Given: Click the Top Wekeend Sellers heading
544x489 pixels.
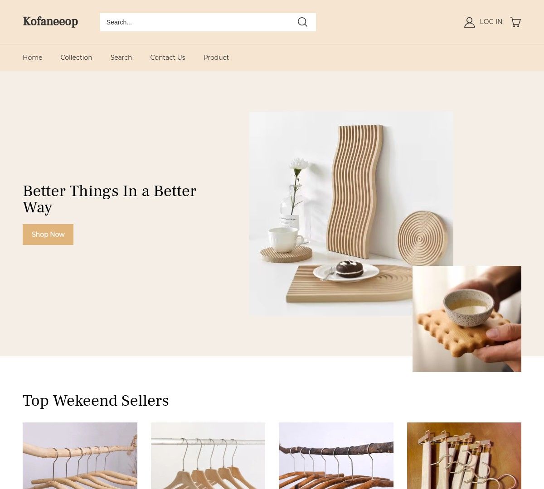Looking at the screenshot, I should point(96,401).
